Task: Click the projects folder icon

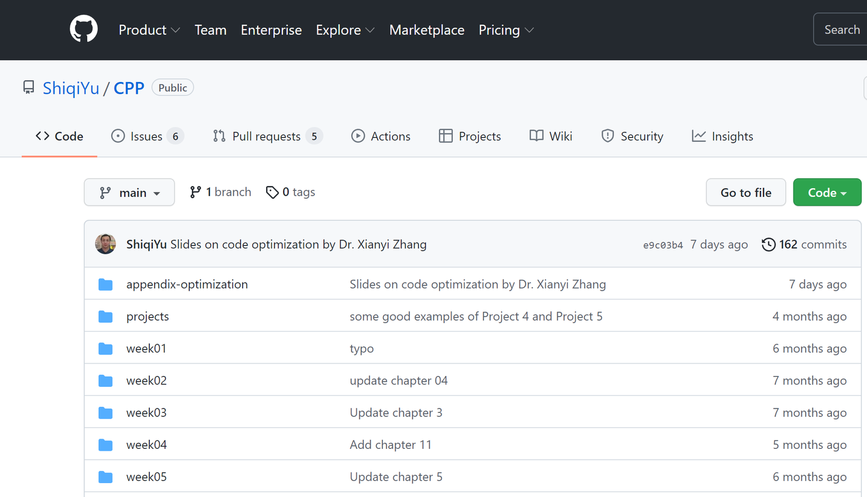Action: point(105,316)
